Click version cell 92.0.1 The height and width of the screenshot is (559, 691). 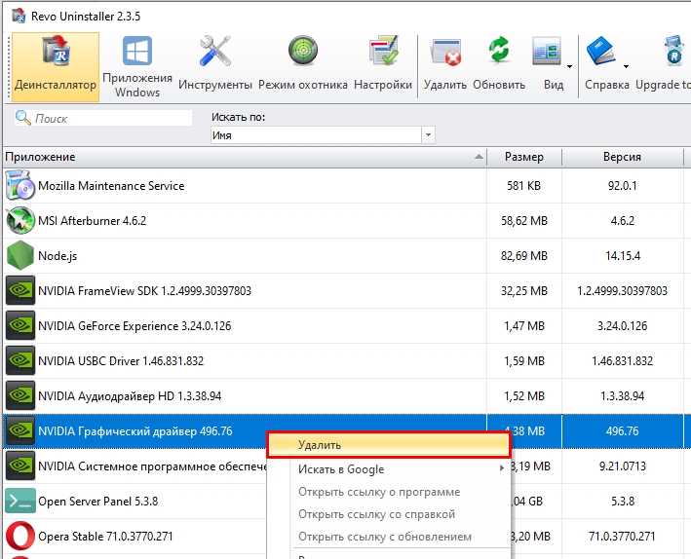[622, 185]
